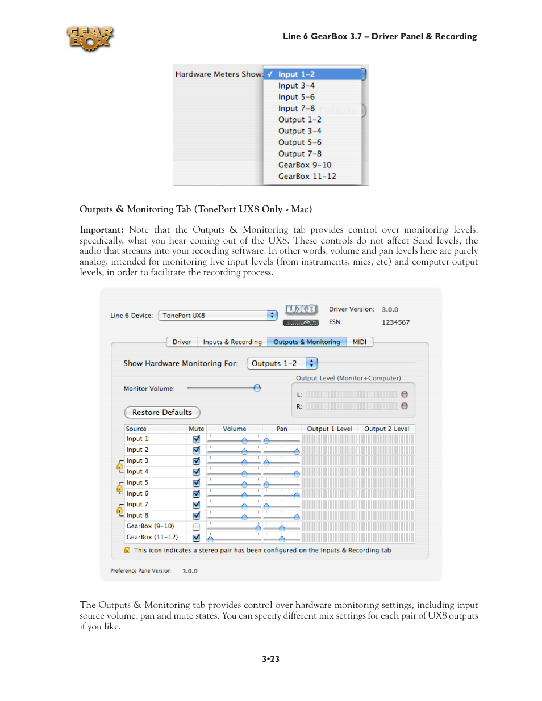Toggle the Mute checkbox for Input 7
This screenshot has width=542, height=701.
coord(196,505)
